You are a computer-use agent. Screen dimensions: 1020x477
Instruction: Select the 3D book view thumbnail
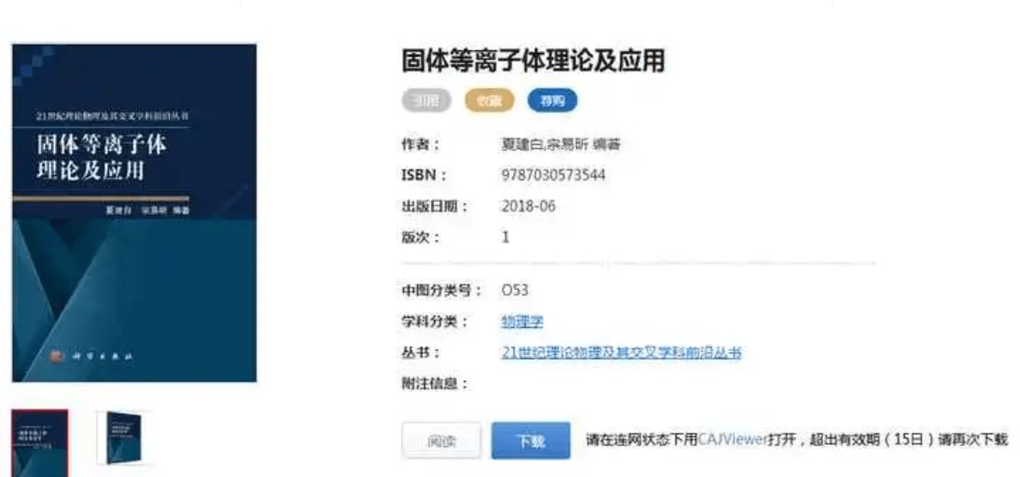[x=124, y=438]
